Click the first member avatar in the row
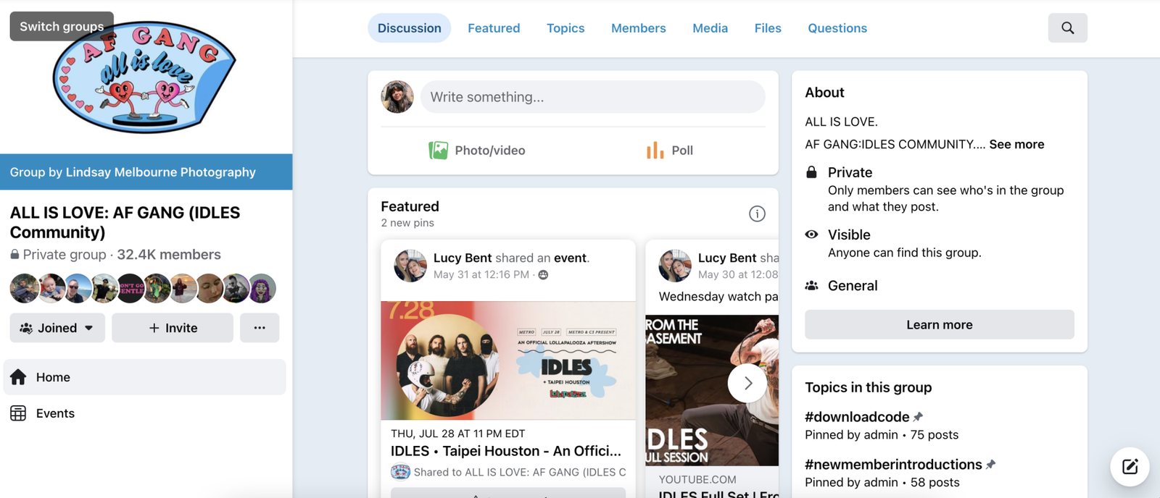 (x=24, y=288)
